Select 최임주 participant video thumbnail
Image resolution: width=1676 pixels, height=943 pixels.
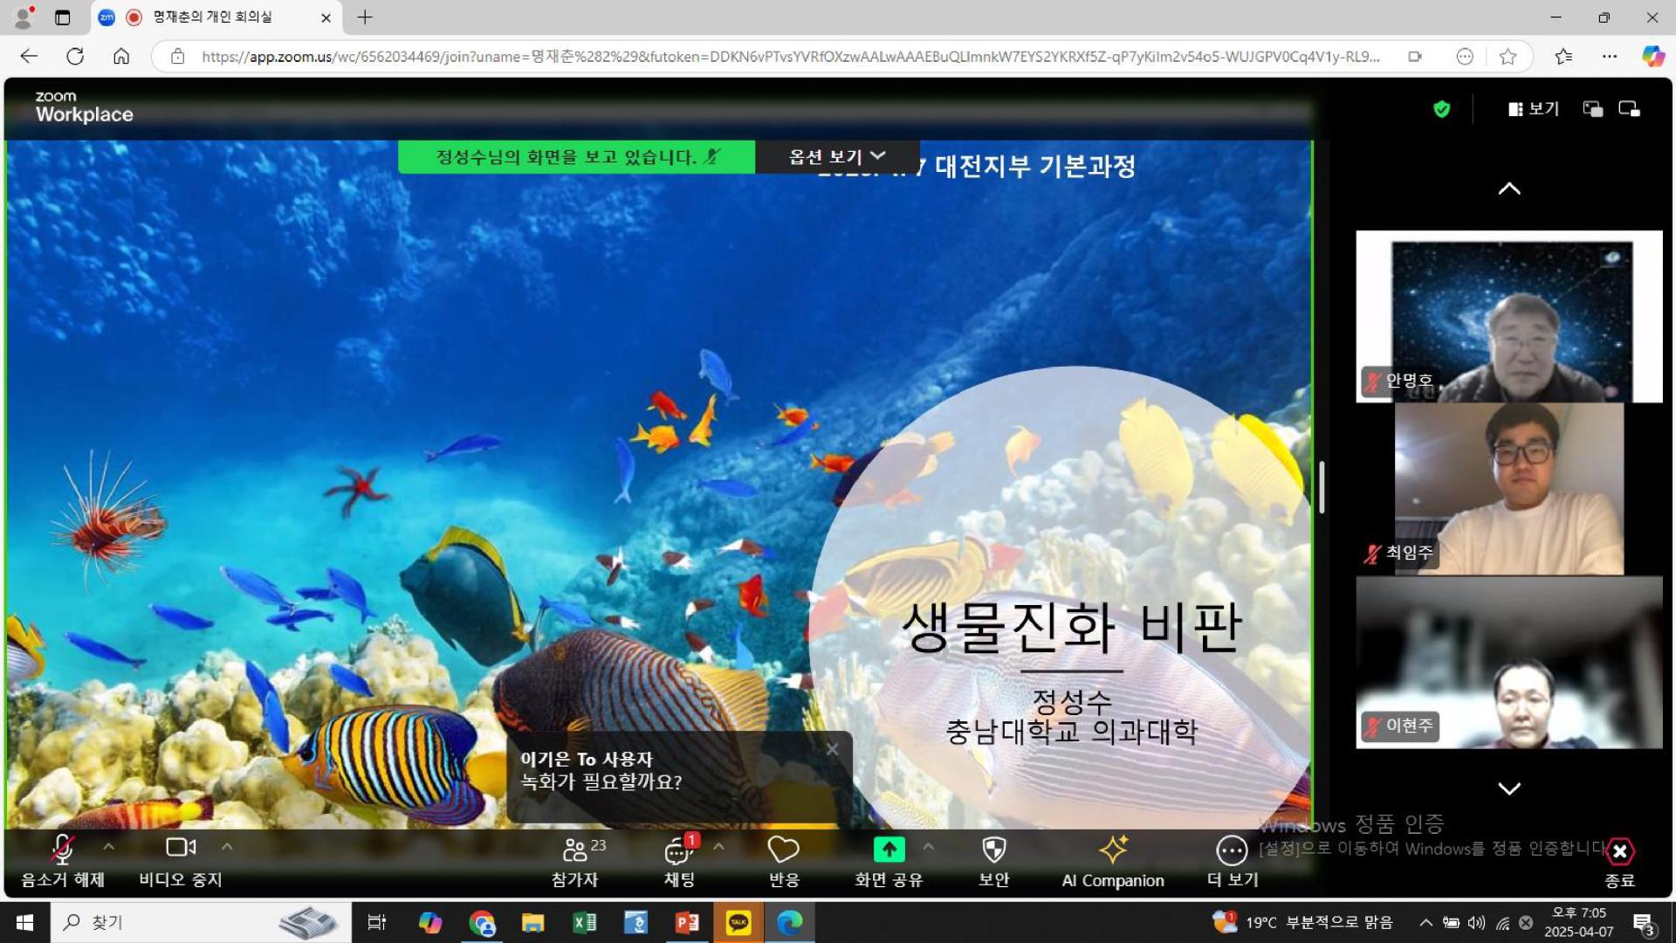coord(1509,489)
